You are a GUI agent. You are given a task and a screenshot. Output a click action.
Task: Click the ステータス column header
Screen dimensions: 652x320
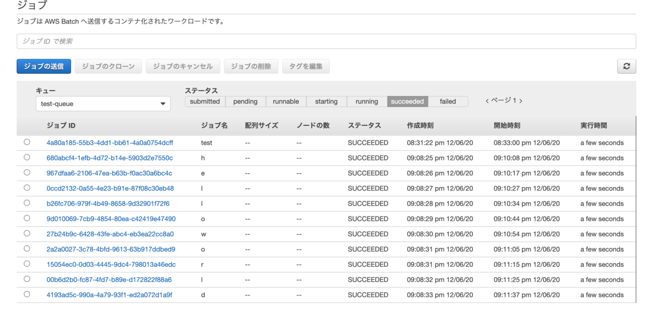(x=365, y=125)
